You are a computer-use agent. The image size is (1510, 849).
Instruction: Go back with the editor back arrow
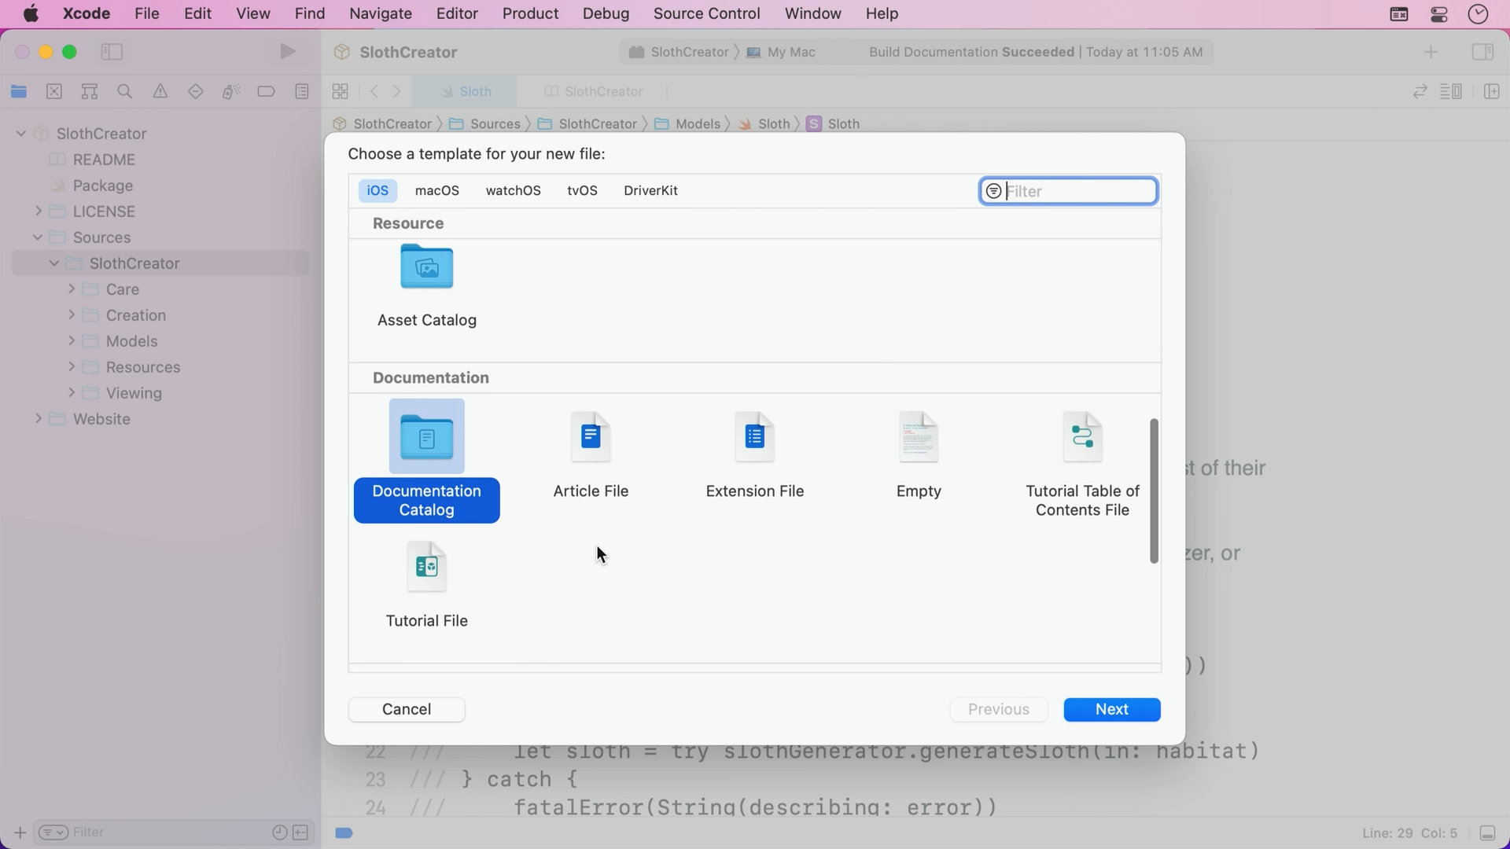374,92
